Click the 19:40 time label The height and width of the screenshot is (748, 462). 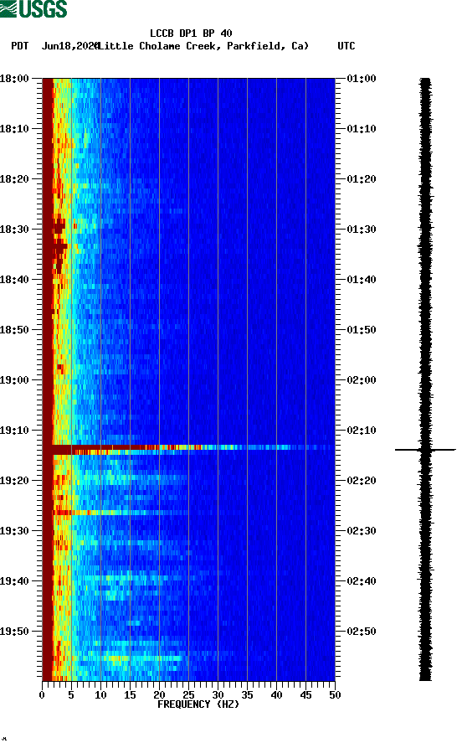pyautogui.click(x=14, y=581)
